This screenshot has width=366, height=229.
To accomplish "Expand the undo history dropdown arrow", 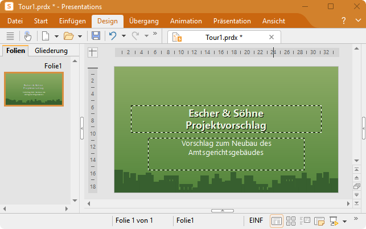I will click(124, 36).
